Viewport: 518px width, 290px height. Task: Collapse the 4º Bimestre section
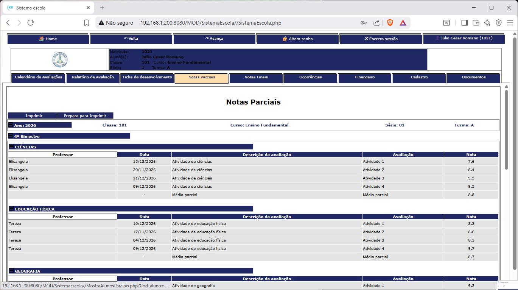[x=11, y=136]
